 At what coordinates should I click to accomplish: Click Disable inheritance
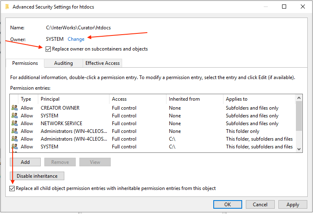coord(37,176)
